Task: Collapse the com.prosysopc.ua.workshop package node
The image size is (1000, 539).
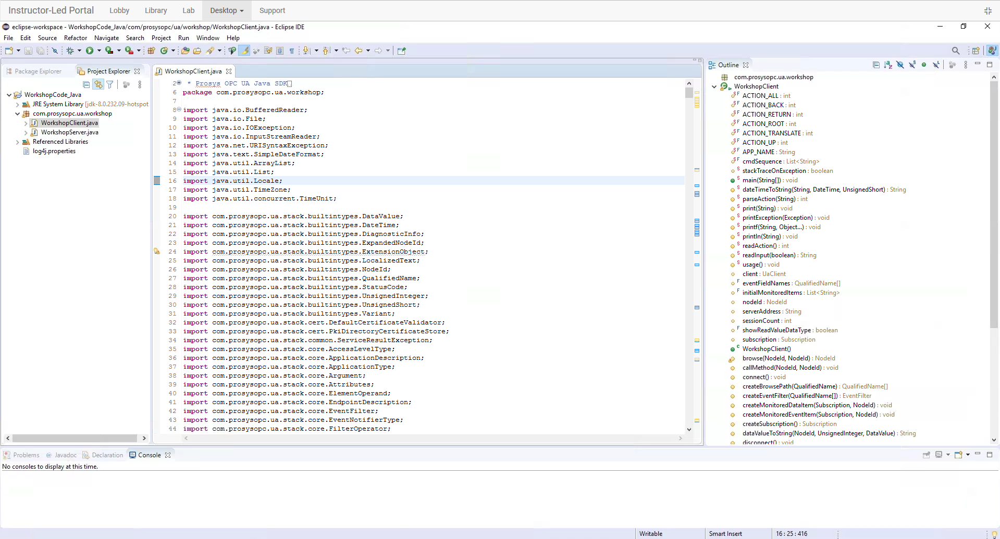Action: click(17, 114)
